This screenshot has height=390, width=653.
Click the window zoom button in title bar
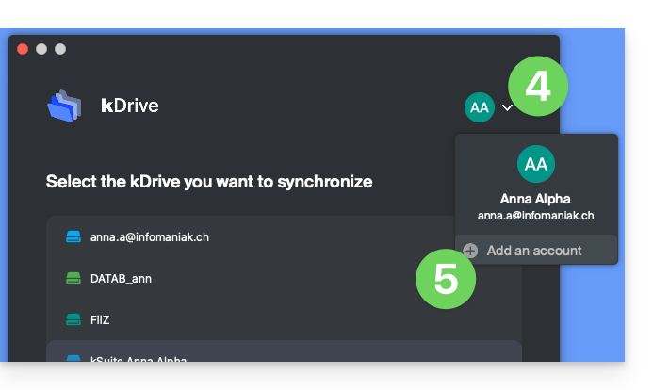60,49
